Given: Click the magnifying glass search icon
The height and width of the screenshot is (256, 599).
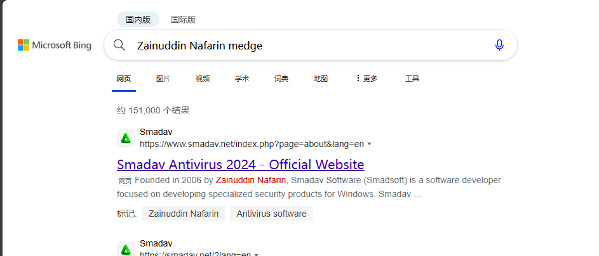Looking at the screenshot, I should pos(119,45).
